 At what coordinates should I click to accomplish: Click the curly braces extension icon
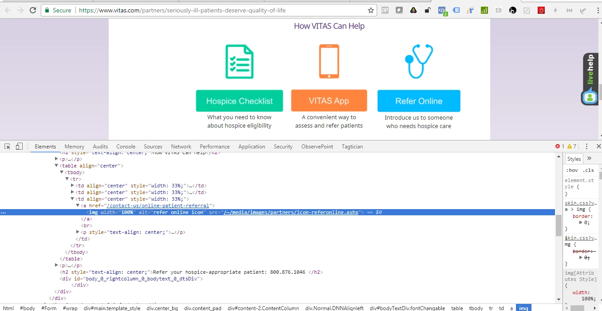click(x=570, y=10)
